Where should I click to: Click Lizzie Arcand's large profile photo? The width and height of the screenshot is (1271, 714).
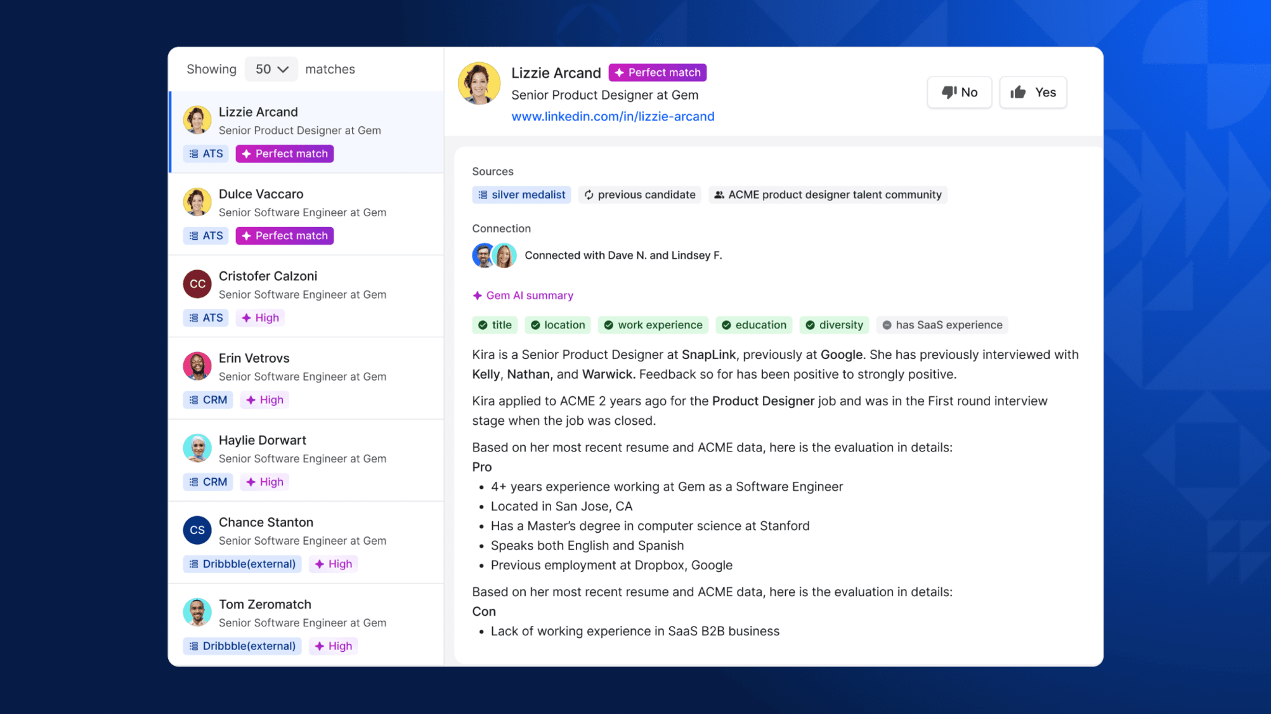(x=479, y=83)
